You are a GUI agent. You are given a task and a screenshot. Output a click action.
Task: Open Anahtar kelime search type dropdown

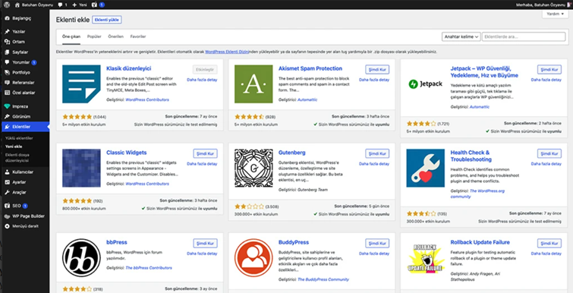coord(461,36)
